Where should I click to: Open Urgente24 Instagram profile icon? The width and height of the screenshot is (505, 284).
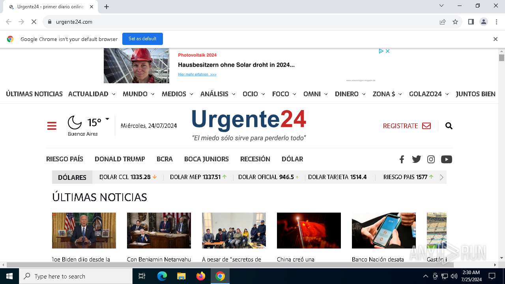click(431, 159)
